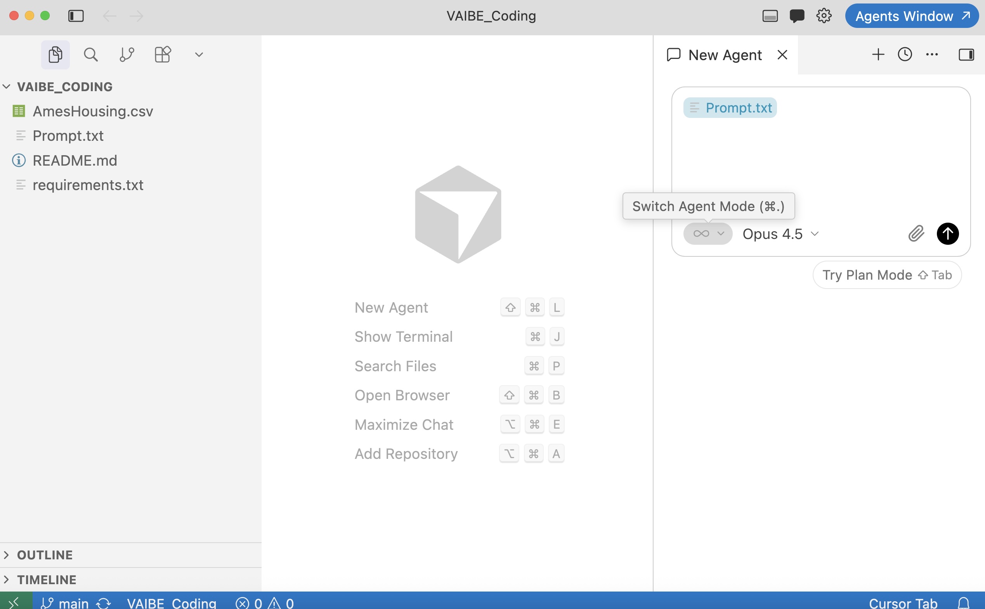Open the Extensions icon
The width and height of the screenshot is (985, 609).
point(163,54)
